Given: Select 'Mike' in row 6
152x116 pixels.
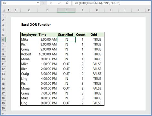Looking at the screenshot, I should (29, 39).
